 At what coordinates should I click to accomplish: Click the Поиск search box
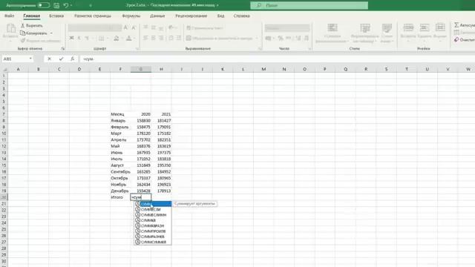(x=309, y=5)
